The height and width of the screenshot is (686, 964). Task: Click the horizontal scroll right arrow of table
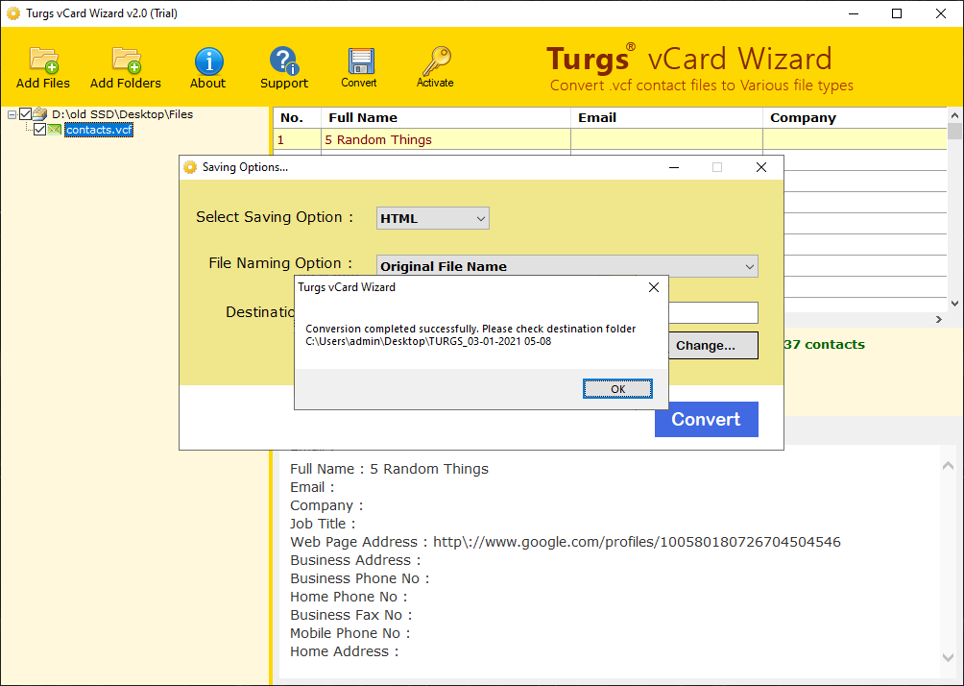(939, 319)
